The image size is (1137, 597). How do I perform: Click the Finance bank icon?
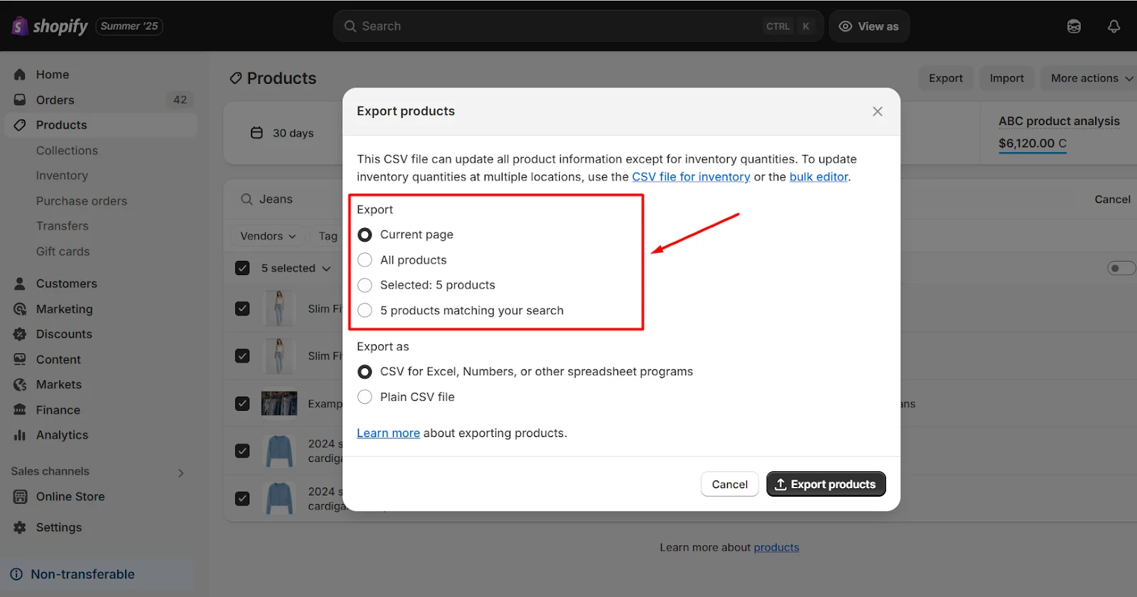(x=20, y=410)
